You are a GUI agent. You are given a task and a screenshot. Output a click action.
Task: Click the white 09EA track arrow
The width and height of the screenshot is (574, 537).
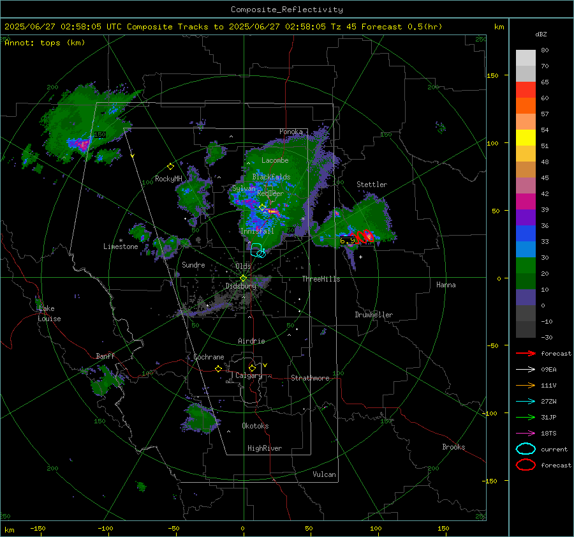pos(526,370)
